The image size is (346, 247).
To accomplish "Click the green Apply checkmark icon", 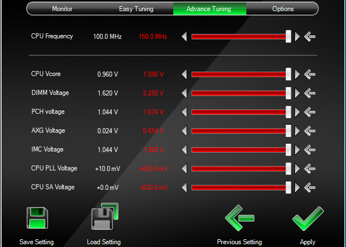I will 307,219.
